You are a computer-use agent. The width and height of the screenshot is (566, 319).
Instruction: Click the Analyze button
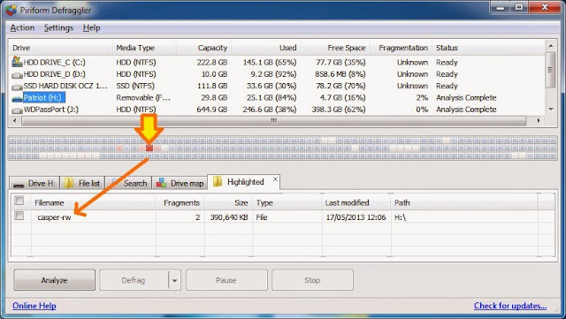point(55,280)
